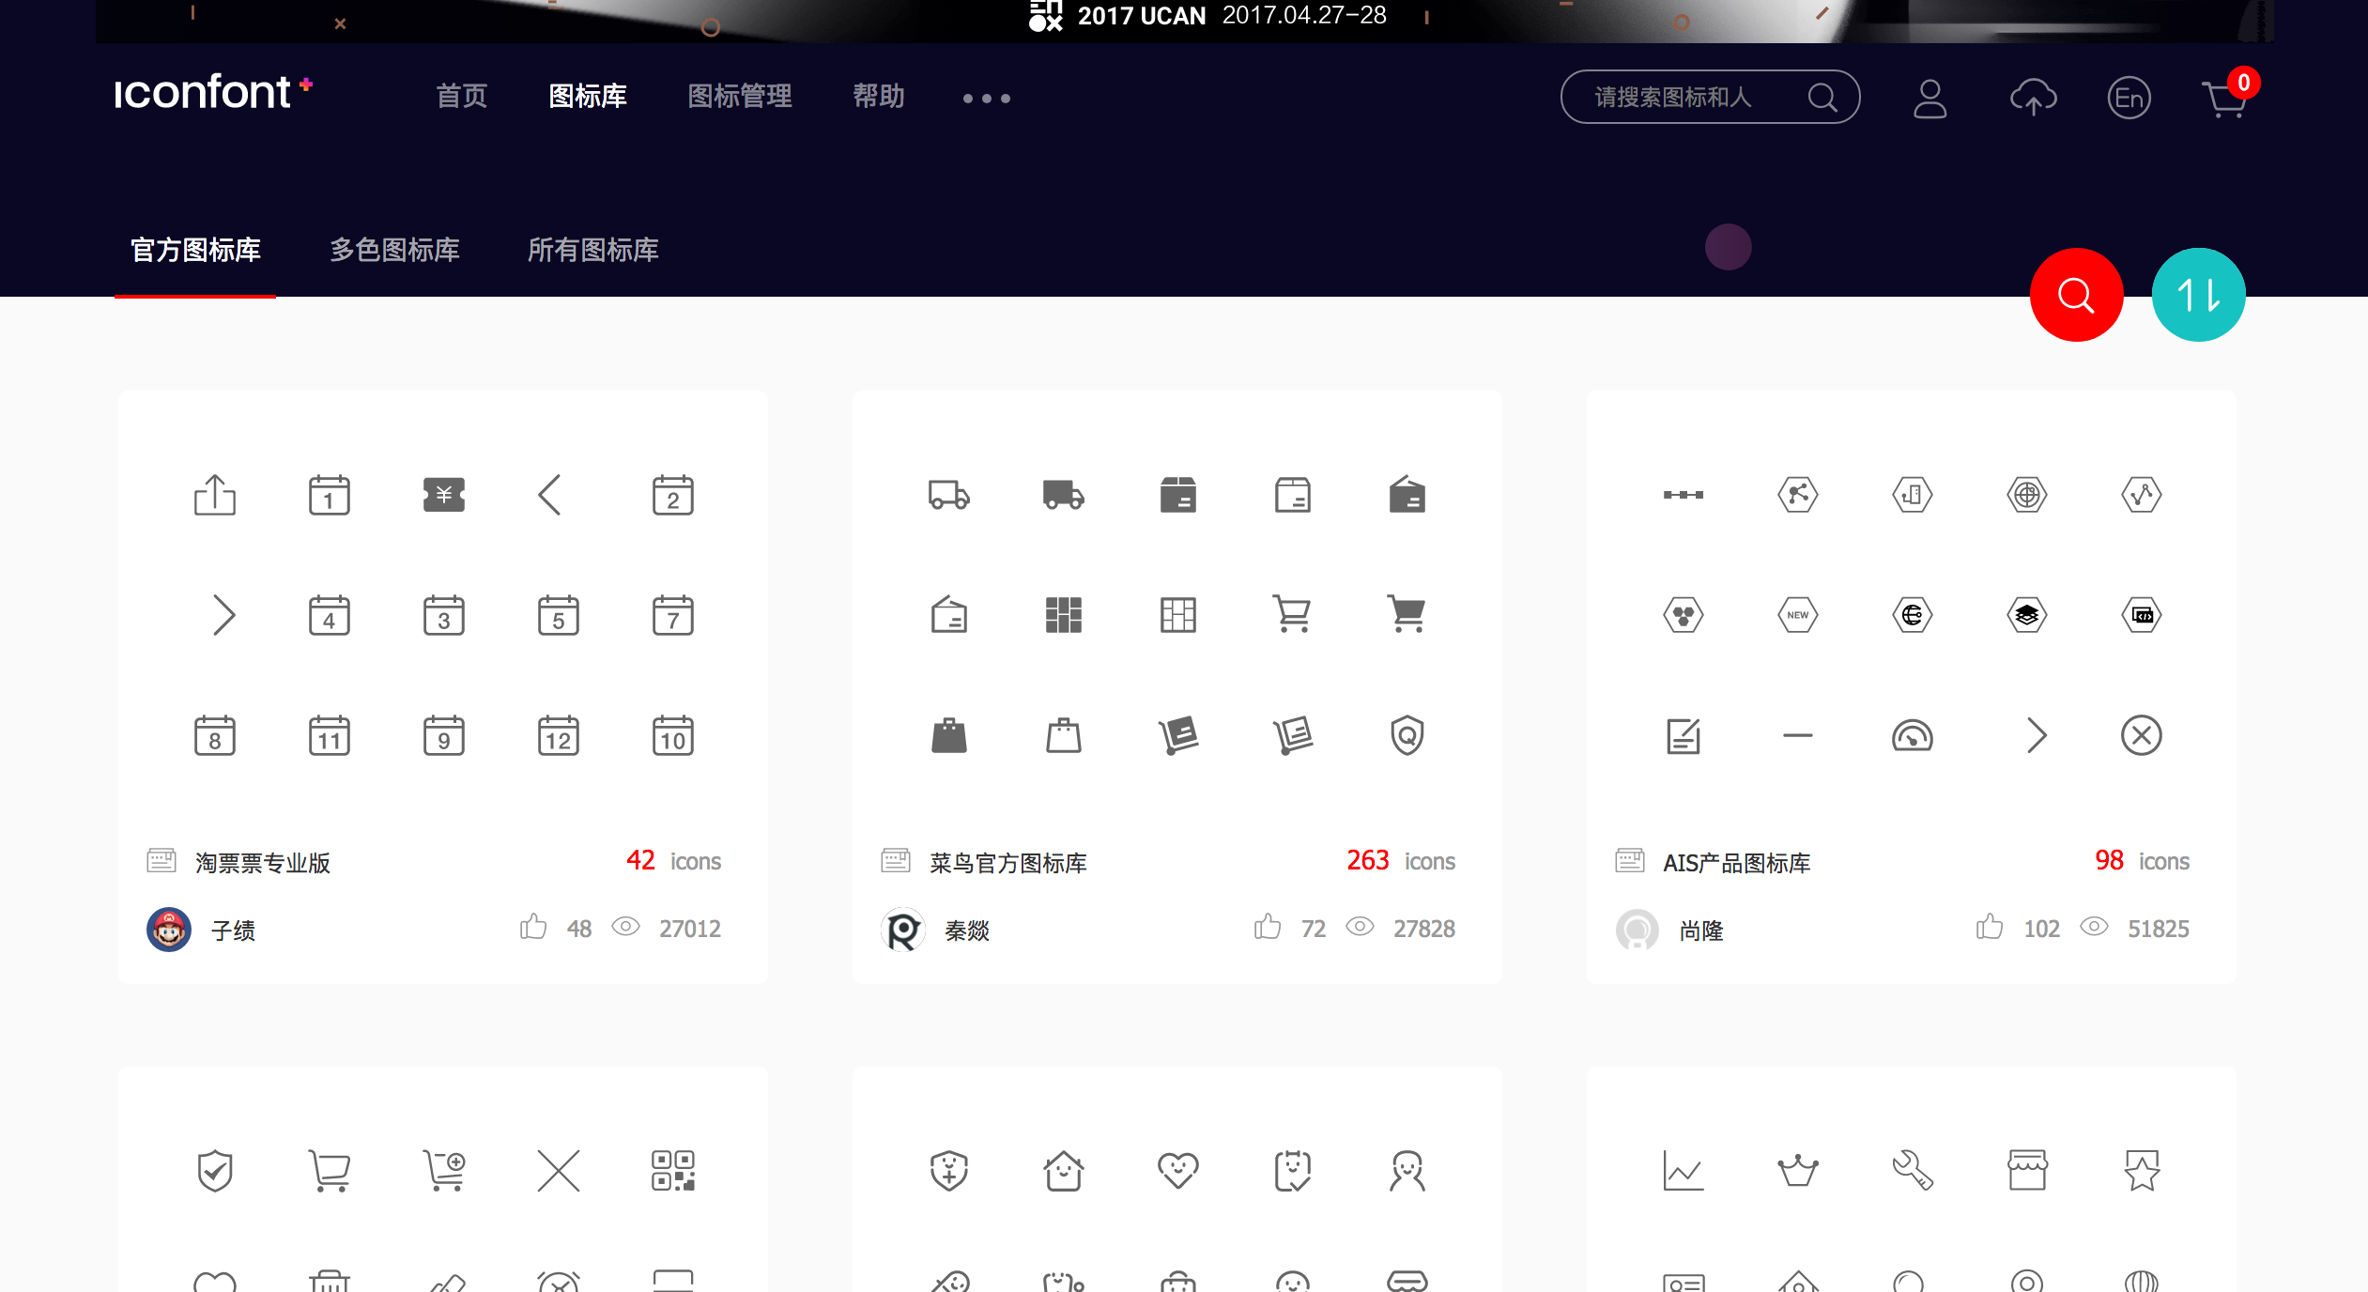Select the 所有图标库 tab
Screen dimensions: 2368x1292
592,250
